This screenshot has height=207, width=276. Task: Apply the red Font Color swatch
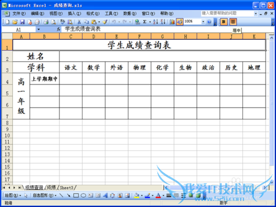pos(158,195)
